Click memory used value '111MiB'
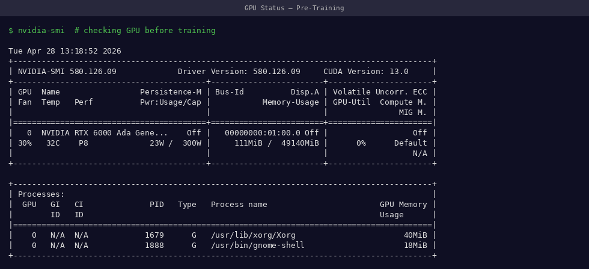Screen dimensions: 589x269 tap(248, 143)
